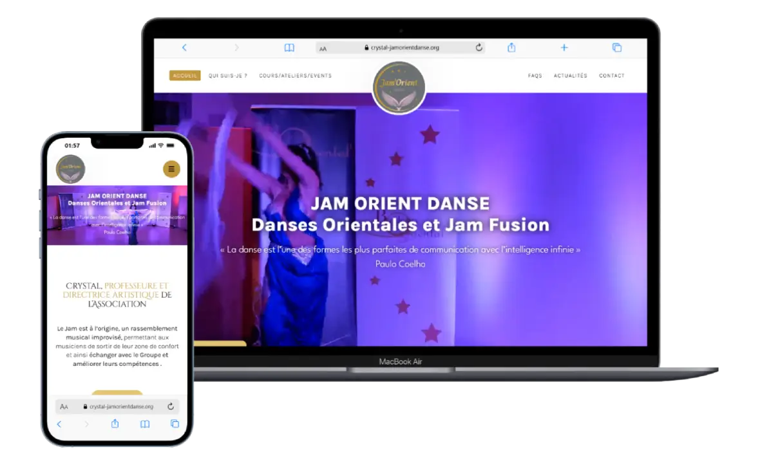The height and width of the screenshot is (463, 760).
Task: Open the gold hamburger menu on the phone
Action: [x=171, y=169]
